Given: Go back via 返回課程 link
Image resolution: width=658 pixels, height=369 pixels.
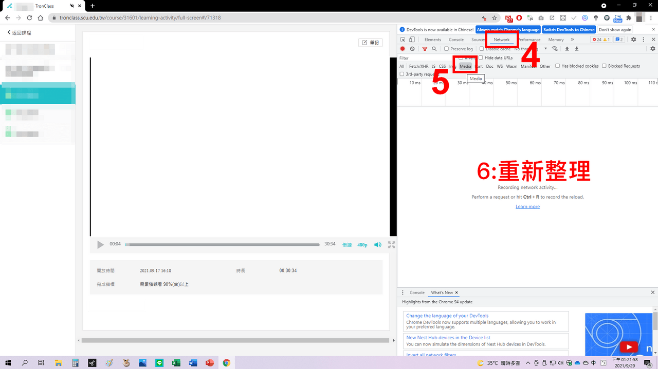Looking at the screenshot, I should pos(19,32).
